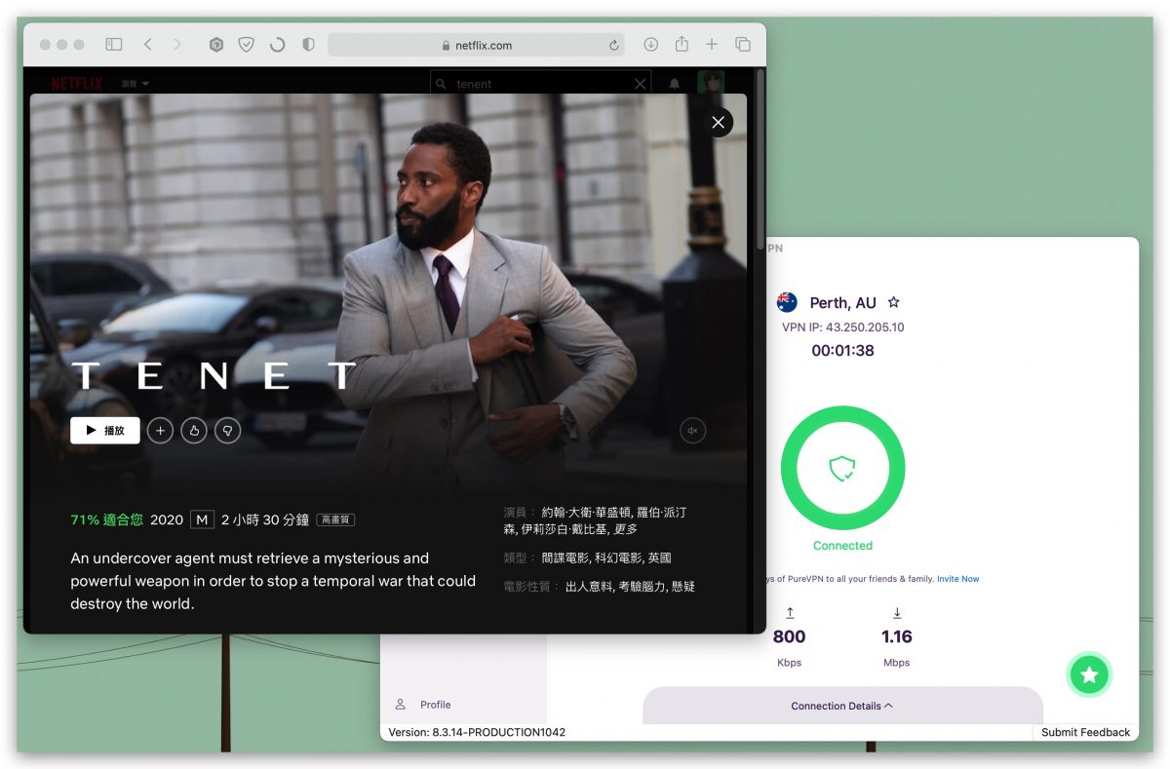Rate Tenet thumbs down
Screen dimensions: 1170x769
point(227,430)
